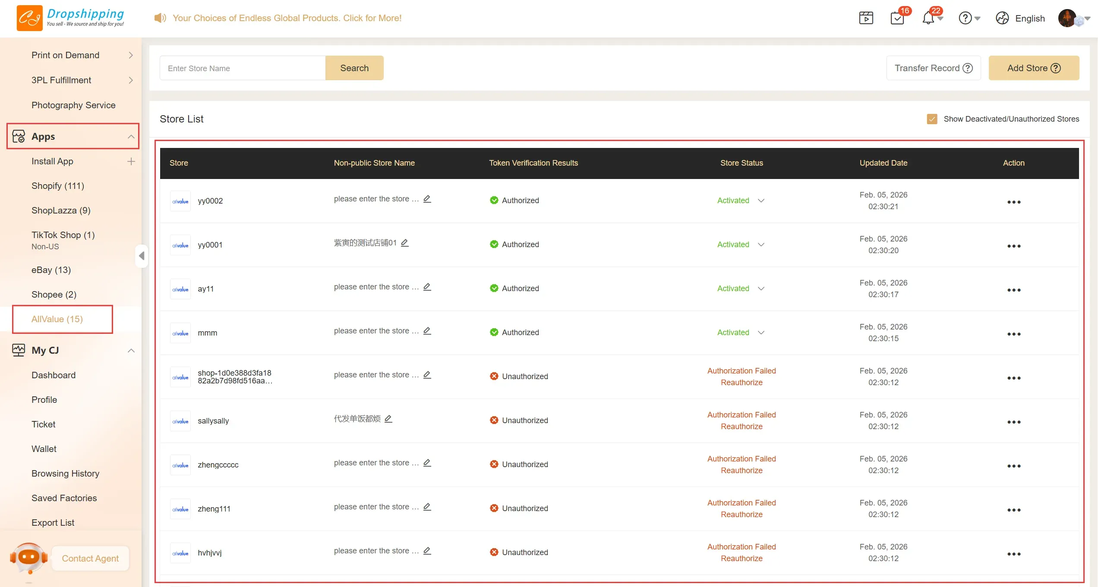
Task: Go to Wallet in My CJ menu
Action: [44, 449]
